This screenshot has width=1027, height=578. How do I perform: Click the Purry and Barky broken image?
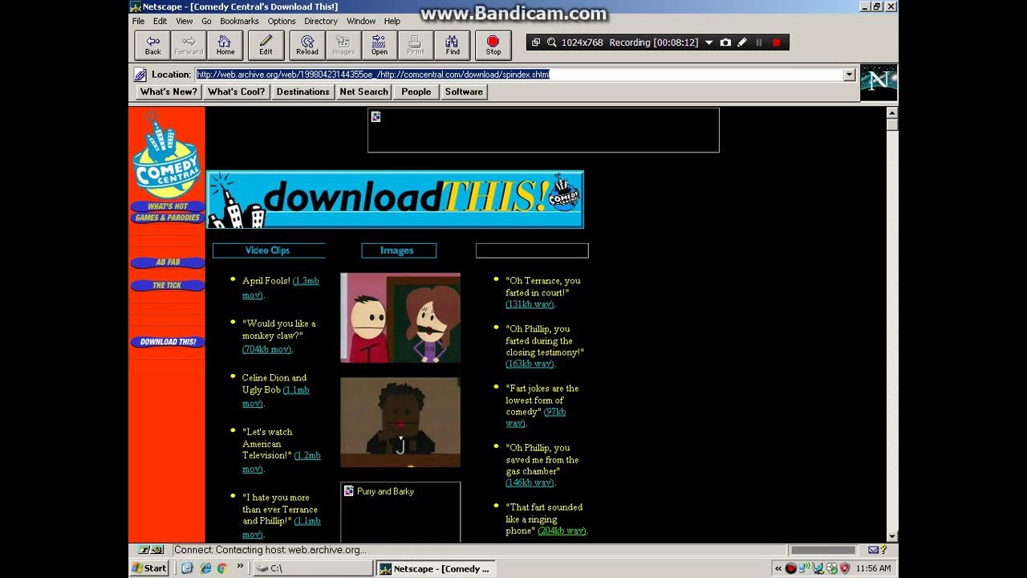coord(400,512)
